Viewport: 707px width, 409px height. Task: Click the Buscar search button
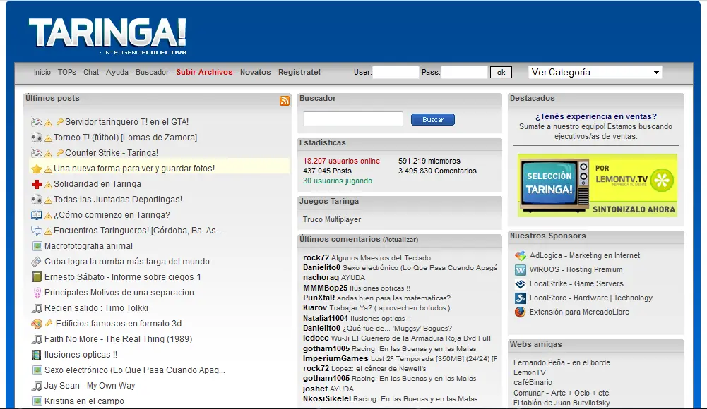pyautogui.click(x=433, y=120)
